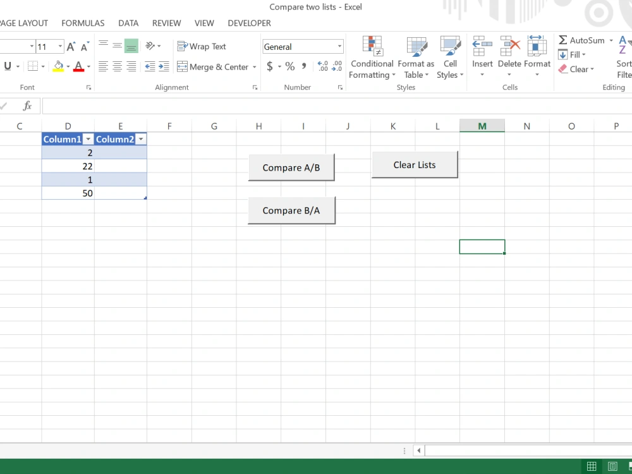Toggle Wrap Text on selection
The height and width of the screenshot is (474, 632).
tap(201, 46)
